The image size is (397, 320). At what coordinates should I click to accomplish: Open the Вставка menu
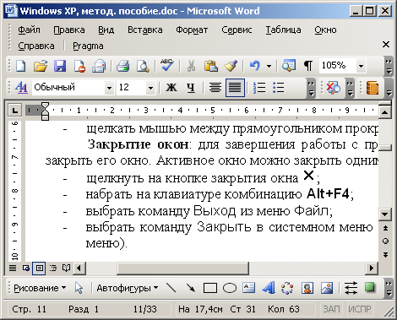click(145, 30)
